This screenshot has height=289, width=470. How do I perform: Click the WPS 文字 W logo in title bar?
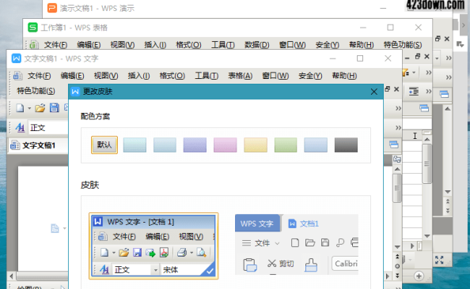pyautogui.click(x=16, y=58)
